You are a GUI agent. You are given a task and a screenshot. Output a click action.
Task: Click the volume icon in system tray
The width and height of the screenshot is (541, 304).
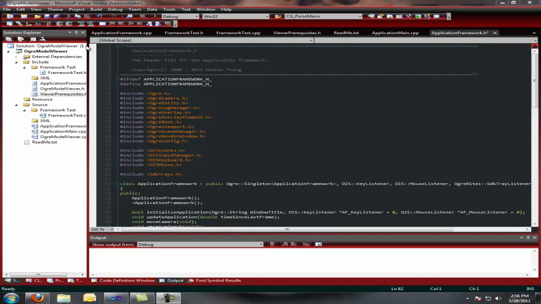[x=499, y=298]
